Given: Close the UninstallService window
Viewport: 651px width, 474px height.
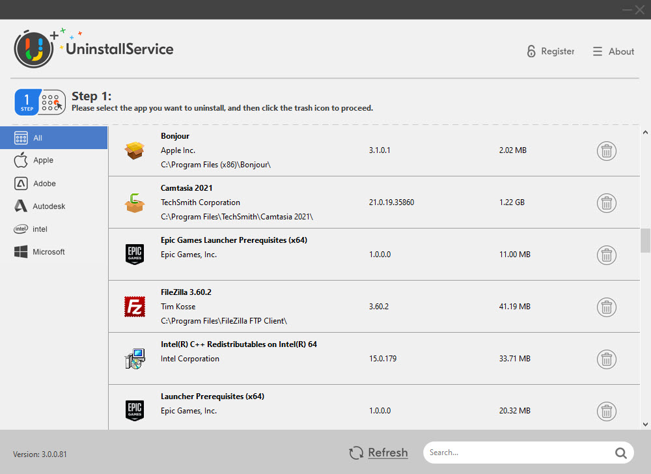Looking at the screenshot, I should pos(639,10).
